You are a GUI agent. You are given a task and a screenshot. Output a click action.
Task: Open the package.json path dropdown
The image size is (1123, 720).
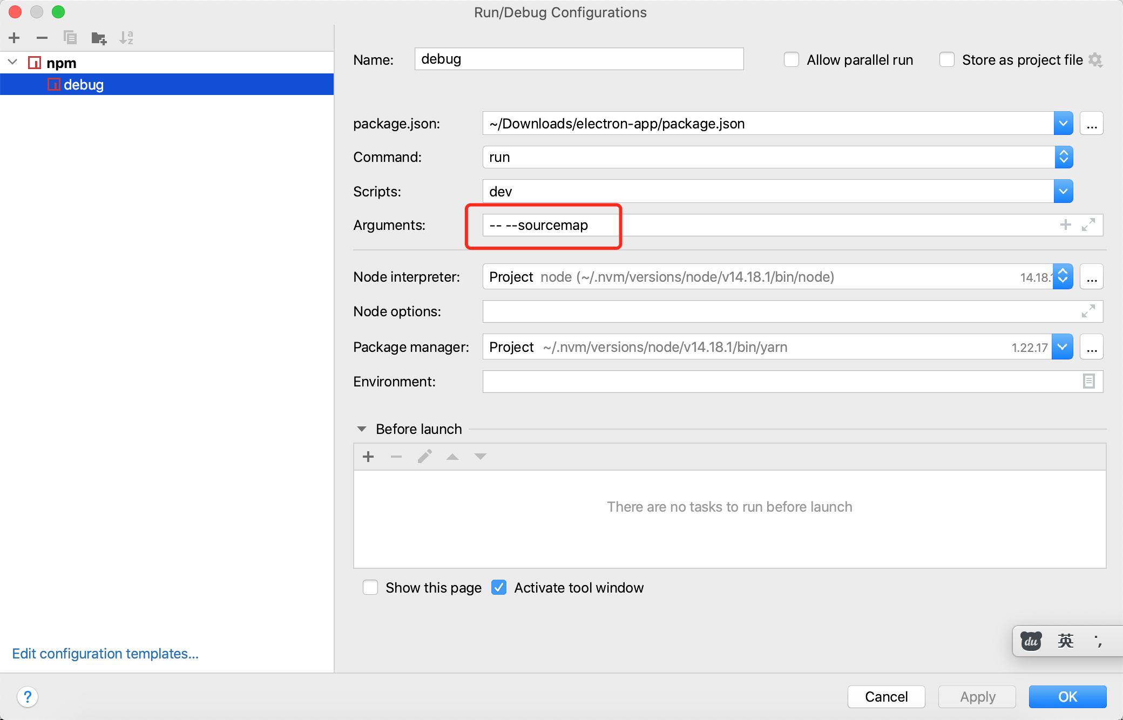click(x=1063, y=124)
